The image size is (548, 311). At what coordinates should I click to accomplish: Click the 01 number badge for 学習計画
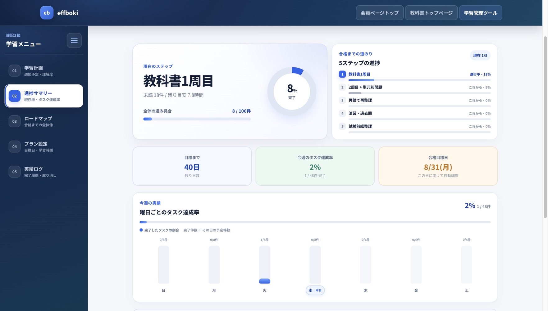pyautogui.click(x=15, y=71)
